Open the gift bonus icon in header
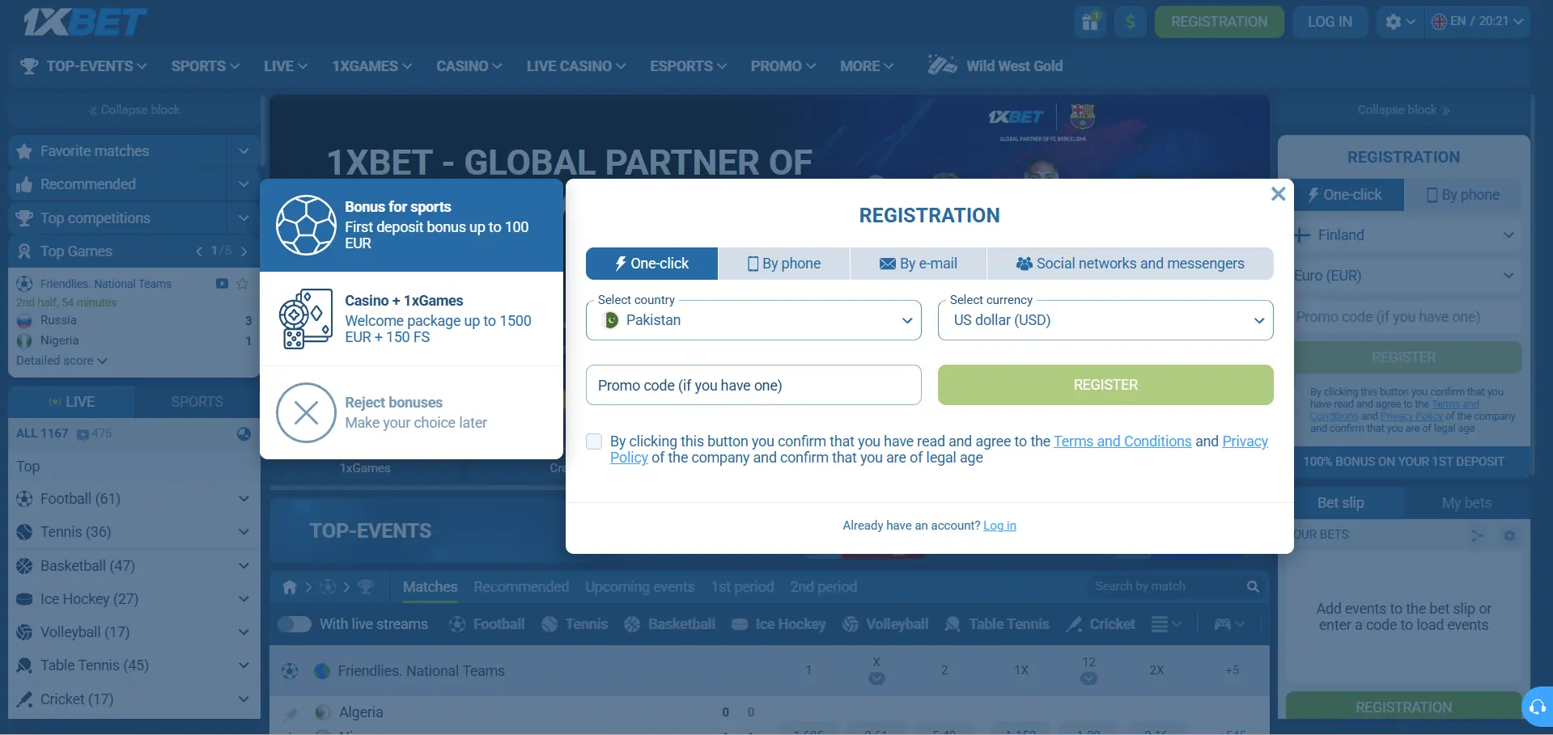This screenshot has height=735, width=1553. click(x=1090, y=22)
